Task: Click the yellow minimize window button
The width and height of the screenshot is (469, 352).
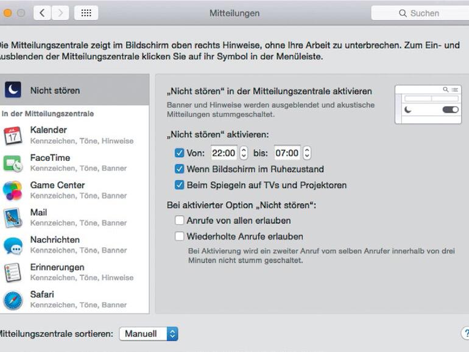Action: (7, 13)
